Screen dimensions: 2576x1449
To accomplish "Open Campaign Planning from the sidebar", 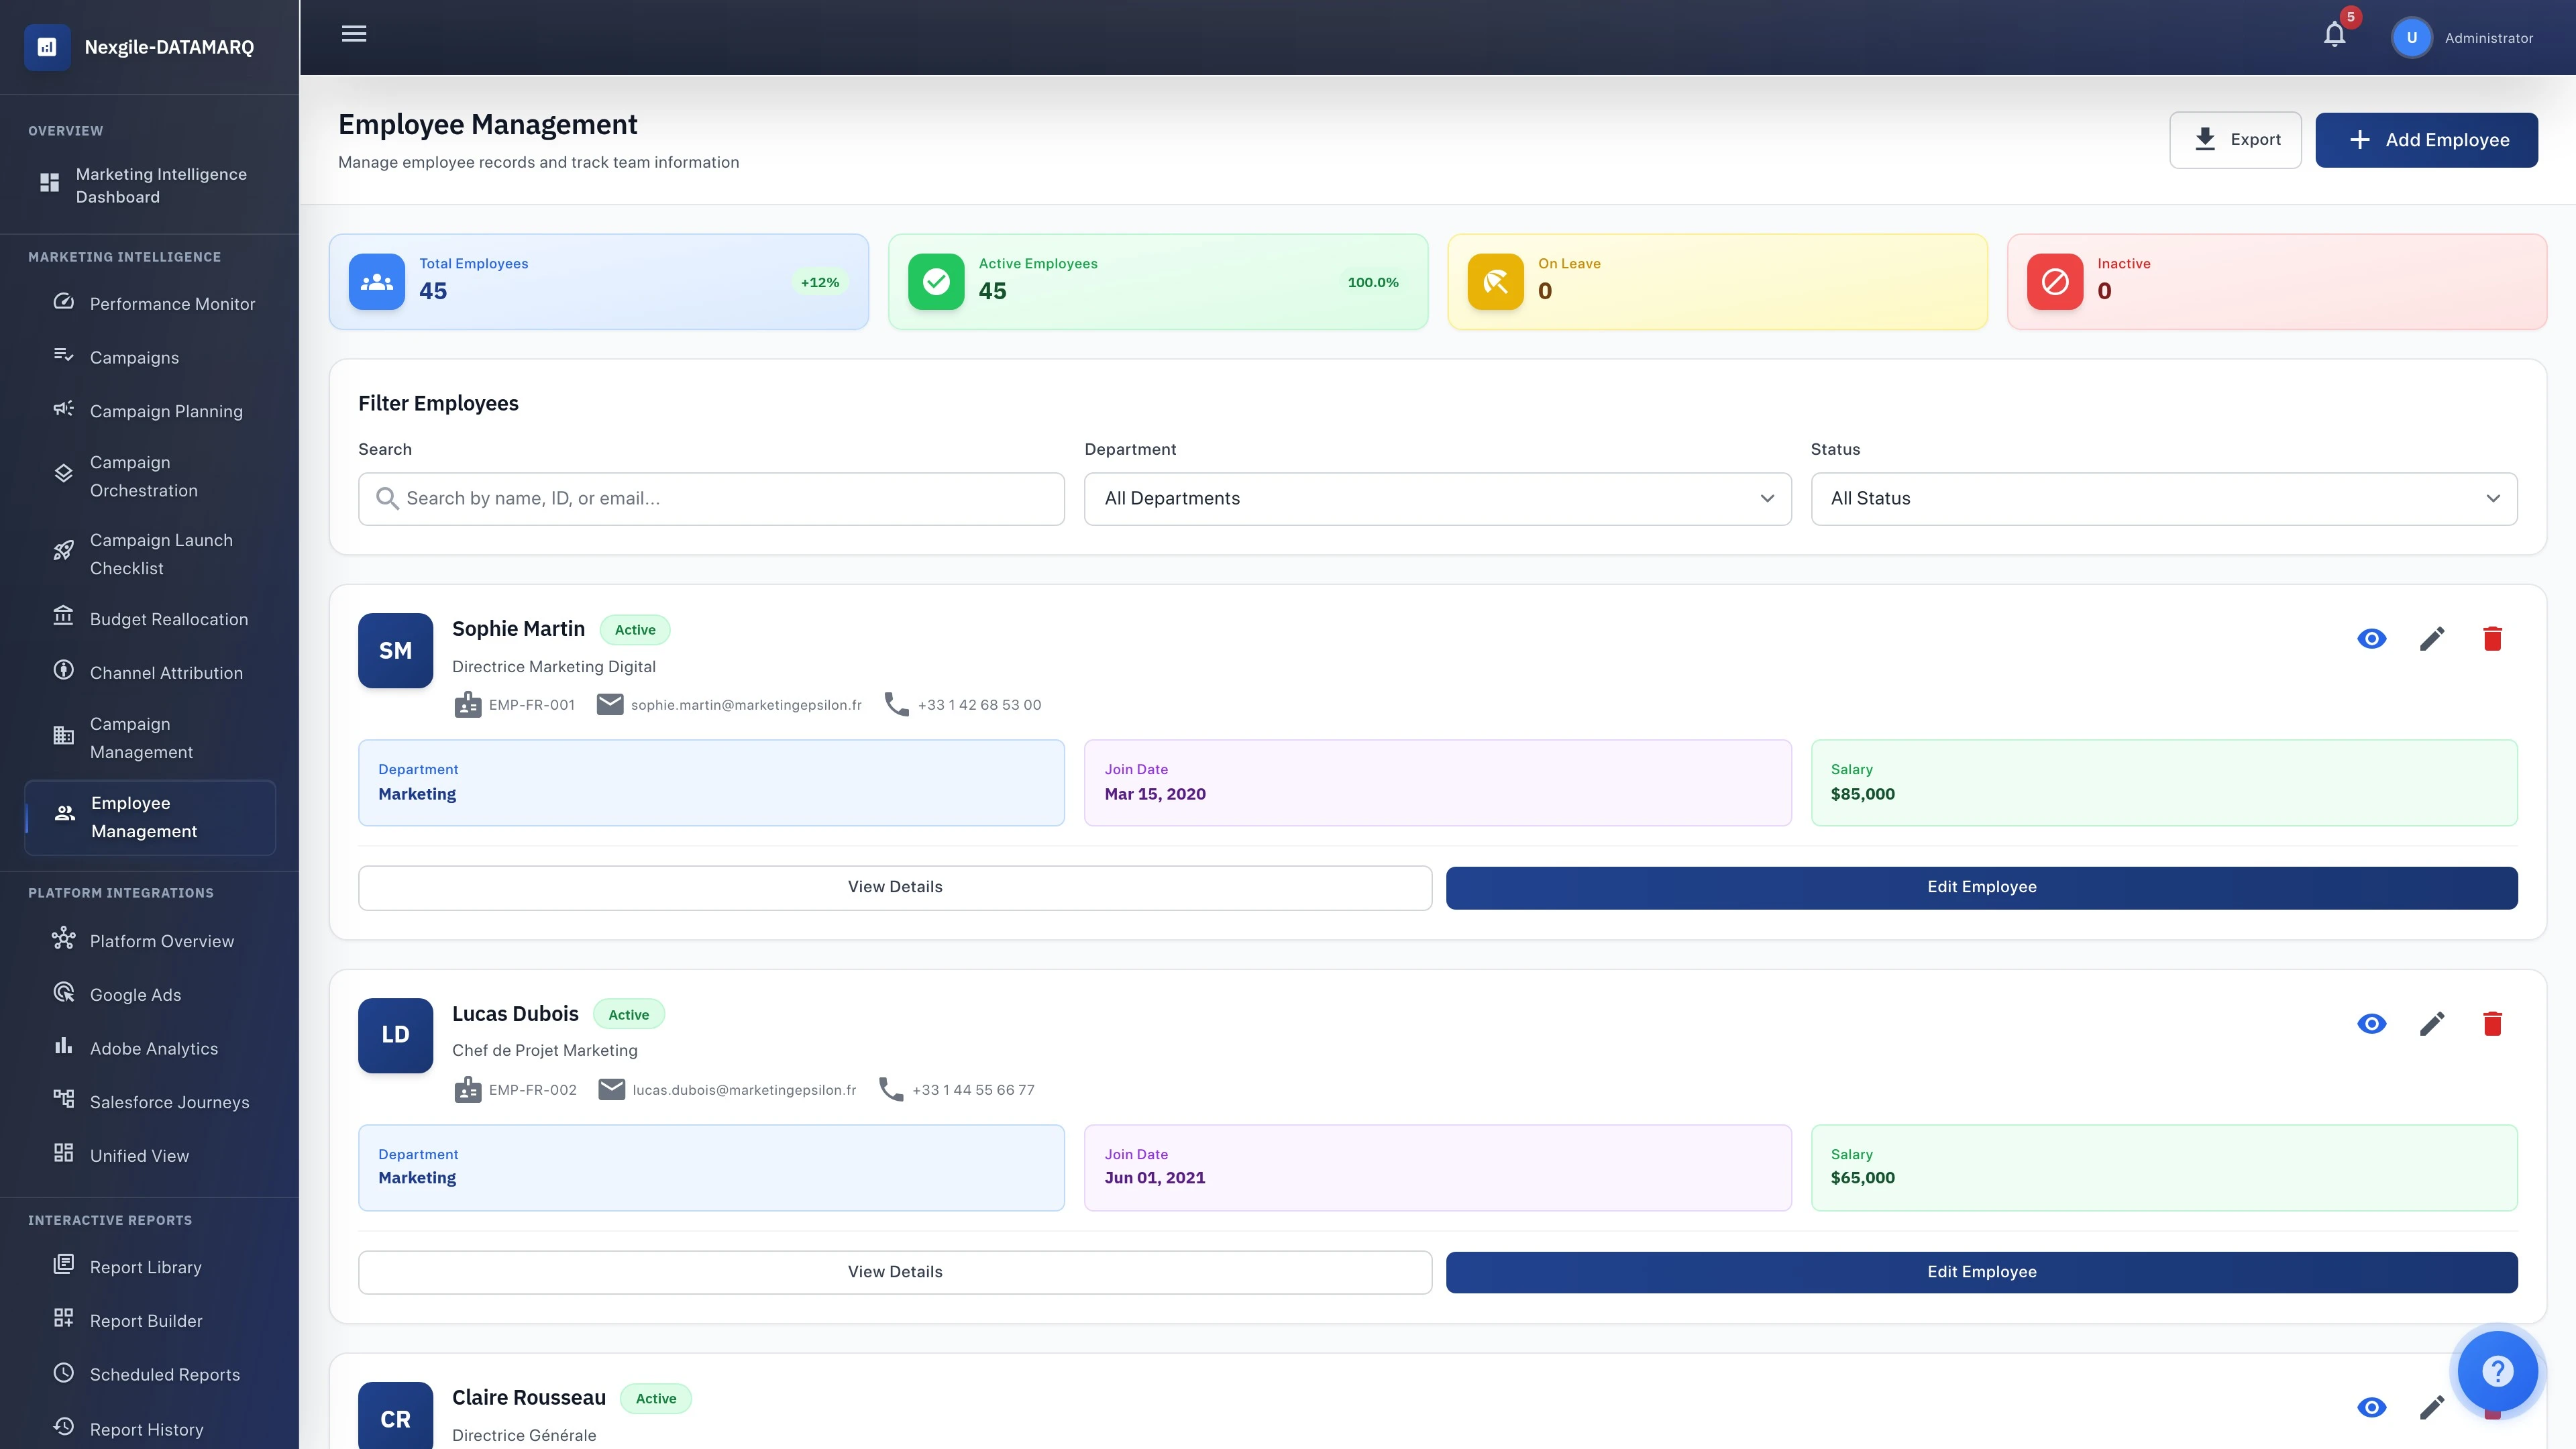I will [166, 411].
